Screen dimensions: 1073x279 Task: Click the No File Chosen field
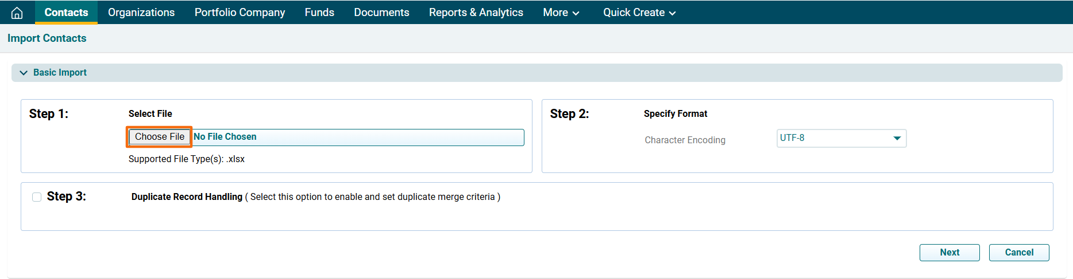(356, 137)
